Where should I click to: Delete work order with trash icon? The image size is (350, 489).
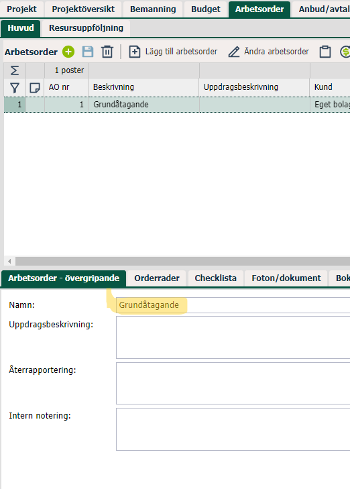point(107,52)
